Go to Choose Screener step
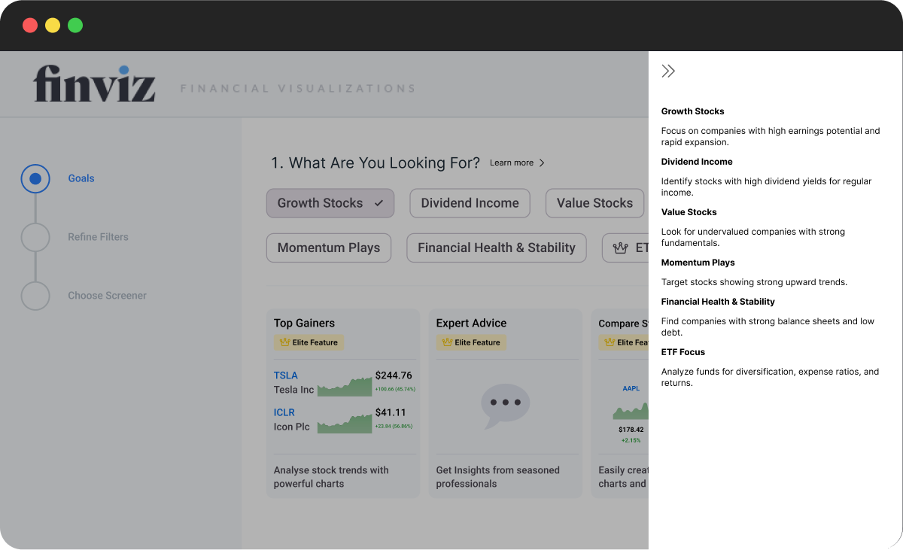The height and width of the screenshot is (550, 903). click(107, 296)
